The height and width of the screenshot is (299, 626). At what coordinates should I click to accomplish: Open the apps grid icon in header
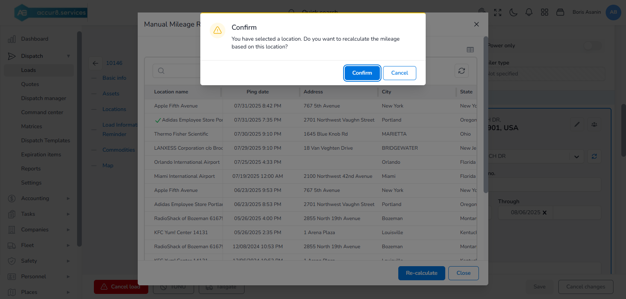pos(545,12)
